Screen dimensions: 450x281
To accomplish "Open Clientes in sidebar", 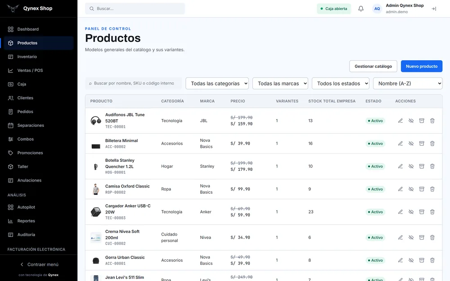I will tap(39, 98).
